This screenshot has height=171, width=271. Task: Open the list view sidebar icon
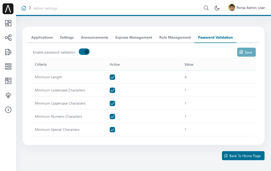point(8,66)
